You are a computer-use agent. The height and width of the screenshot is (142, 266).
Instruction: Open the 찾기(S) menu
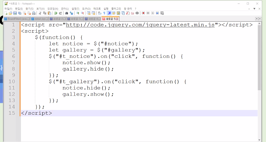point(30,9)
